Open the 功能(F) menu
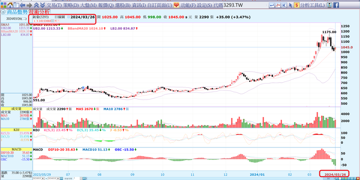This screenshot has height=180, width=360. tap(188, 5)
